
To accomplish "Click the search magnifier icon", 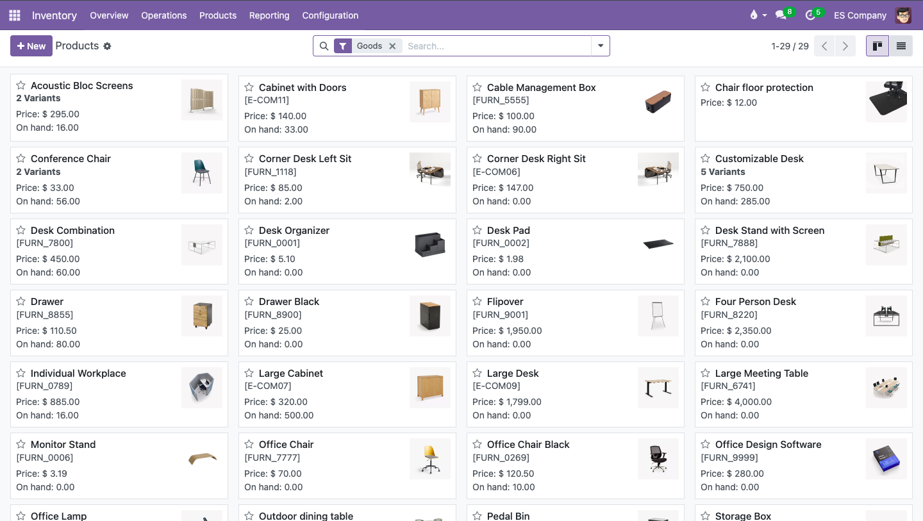I will [x=324, y=46].
